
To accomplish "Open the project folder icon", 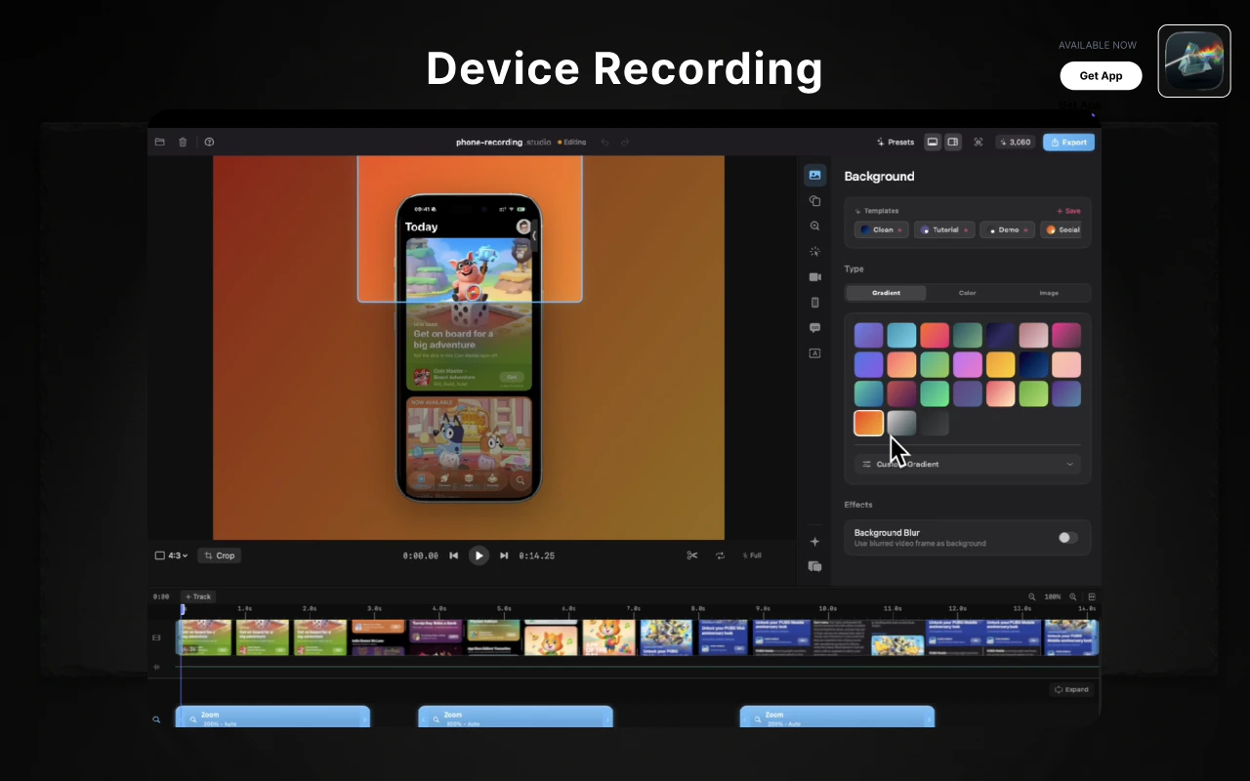I will tap(159, 143).
